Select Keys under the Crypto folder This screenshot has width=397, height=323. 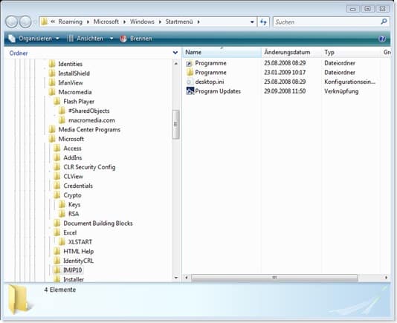pyautogui.click(x=74, y=204)
